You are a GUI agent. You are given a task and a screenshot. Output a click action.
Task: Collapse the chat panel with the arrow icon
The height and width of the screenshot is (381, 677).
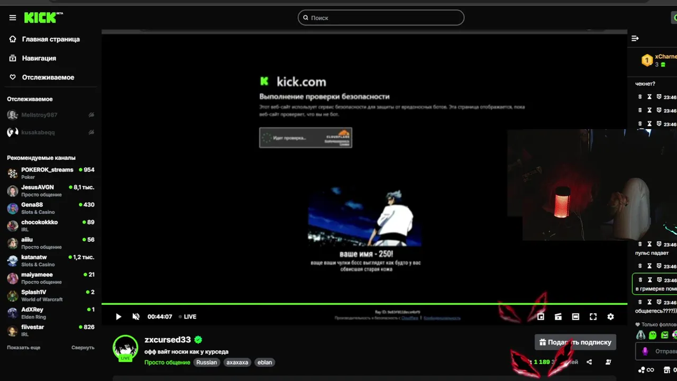635,38
